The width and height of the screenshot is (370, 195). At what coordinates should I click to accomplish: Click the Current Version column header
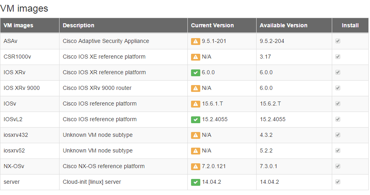point(212,25)
